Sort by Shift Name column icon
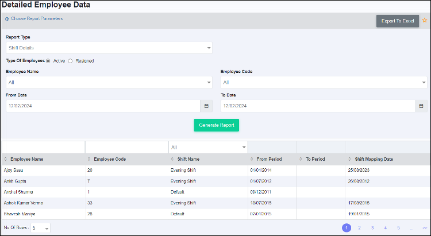The height and width of the screenshot is (236, 431). (172, 159)
